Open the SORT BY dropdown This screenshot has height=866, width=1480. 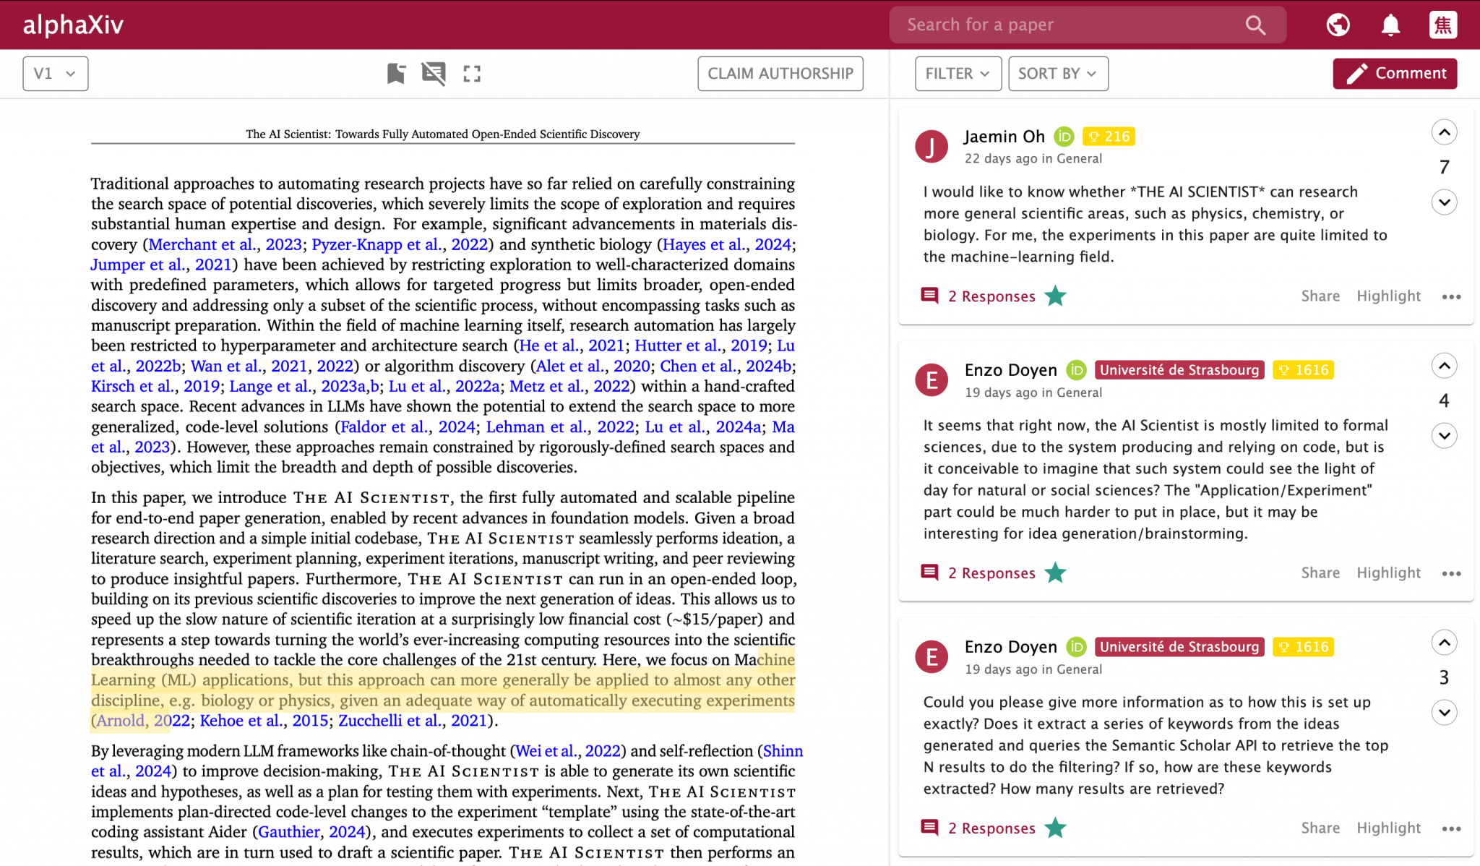pyautogui.click(x=1057, y=74)
